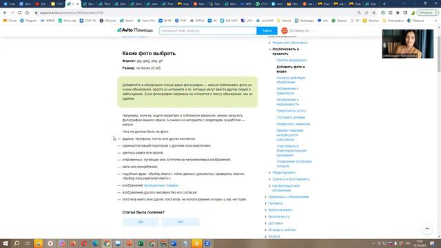441x248 pixels.
Task: Click the scroll-to-top arrow button
Action: coord(427,229)
